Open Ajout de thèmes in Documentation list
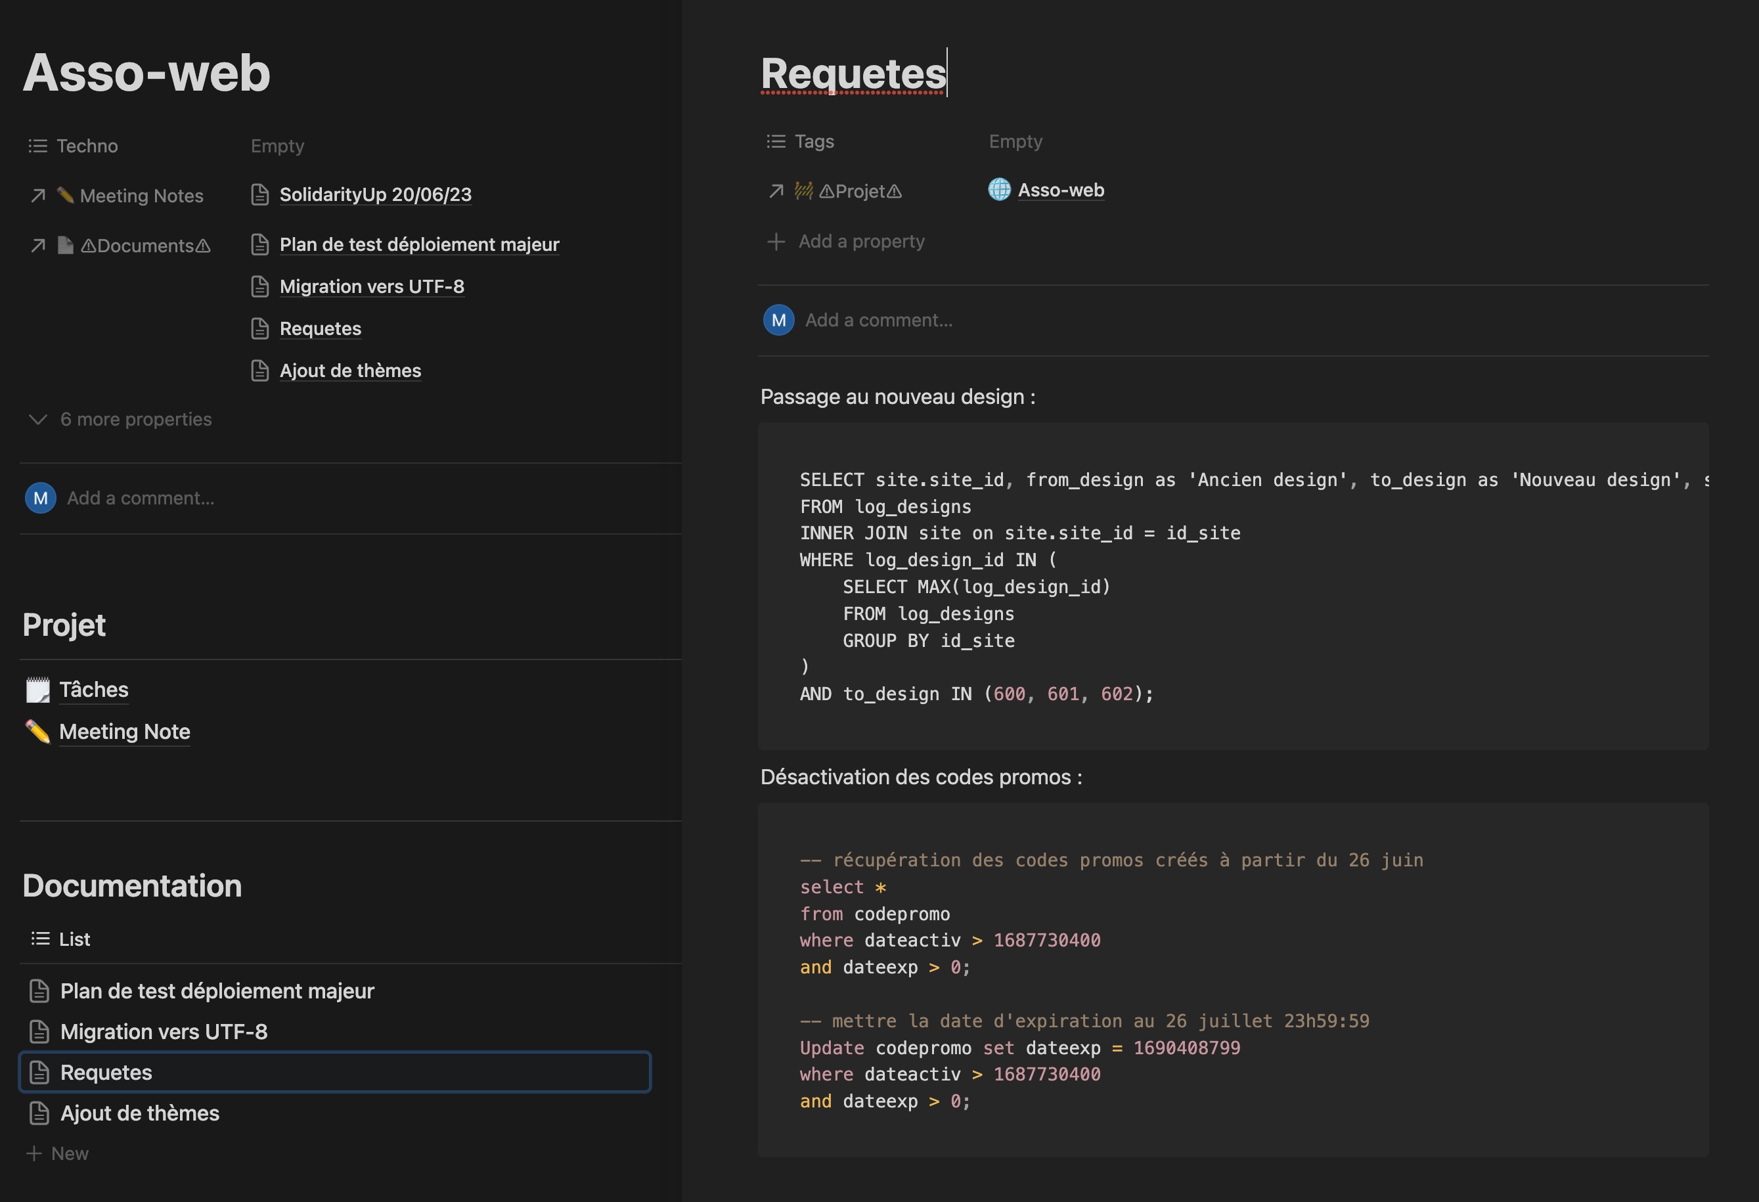Image resolution: width=1759 pixels, height=1202 pixels. click(x=140, y=1113)
